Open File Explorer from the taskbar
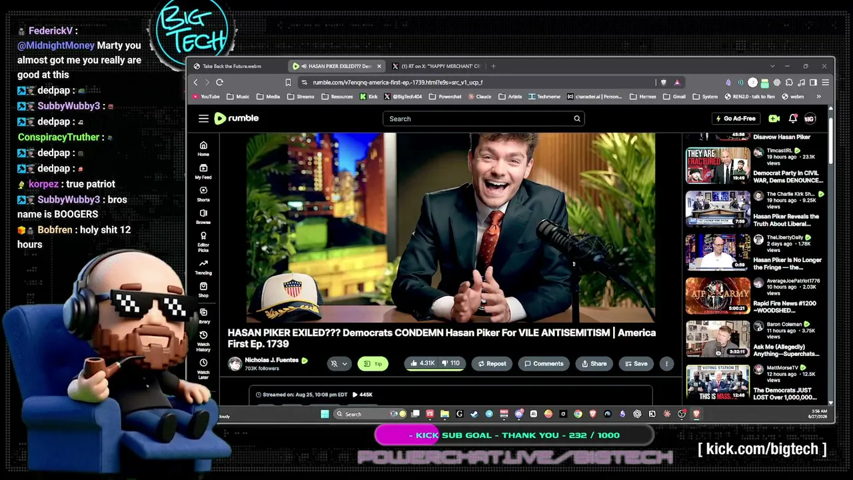 click(x=444, y=414)
